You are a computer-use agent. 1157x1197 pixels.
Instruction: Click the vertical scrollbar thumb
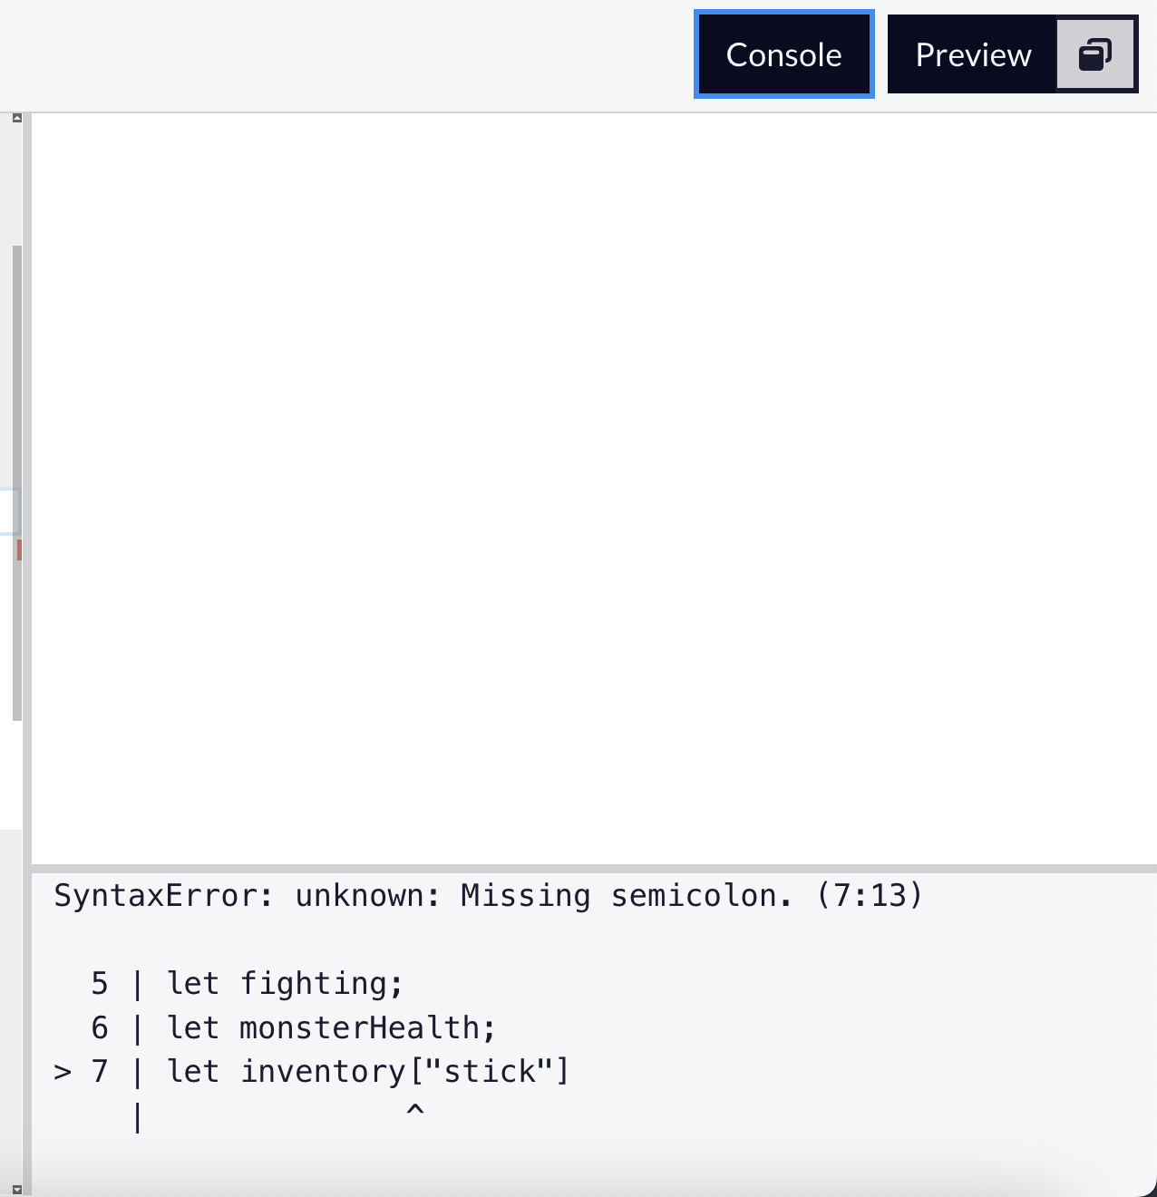pyautogui.click(x=16, y=482)
